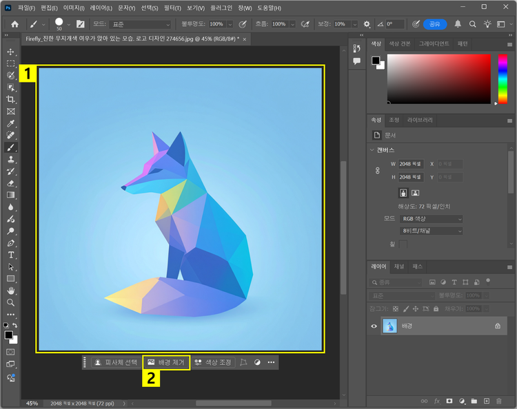The image size is (517, 409).
Task: Toggle the 배경 layer lock icon
Action: (497, 326)
